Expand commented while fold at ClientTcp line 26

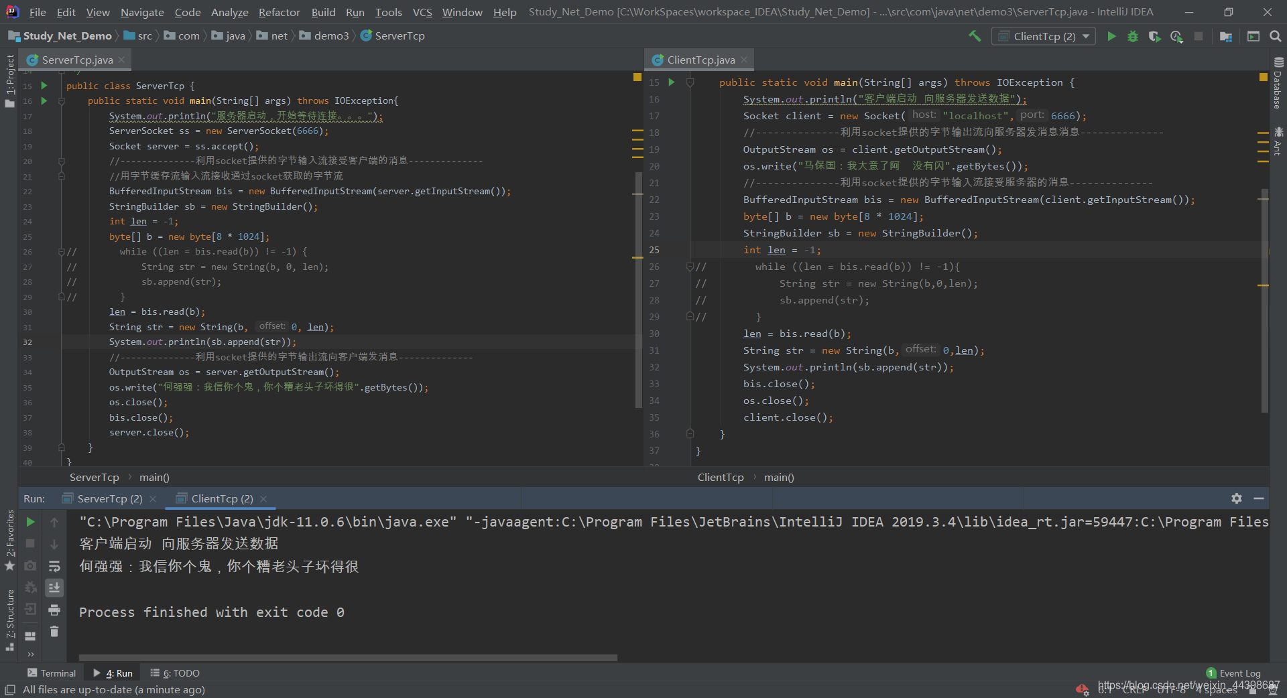click(x=690, y=267)
